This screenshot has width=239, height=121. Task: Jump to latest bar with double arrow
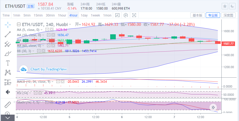(x=213, y=107)
